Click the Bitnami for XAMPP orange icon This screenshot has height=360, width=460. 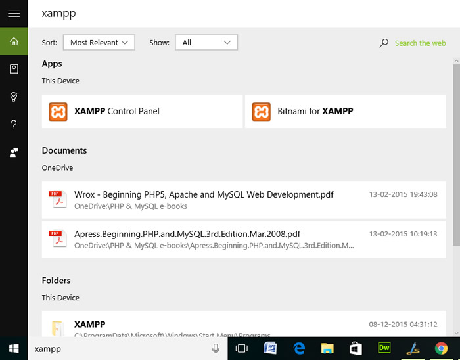click(261, 112)
